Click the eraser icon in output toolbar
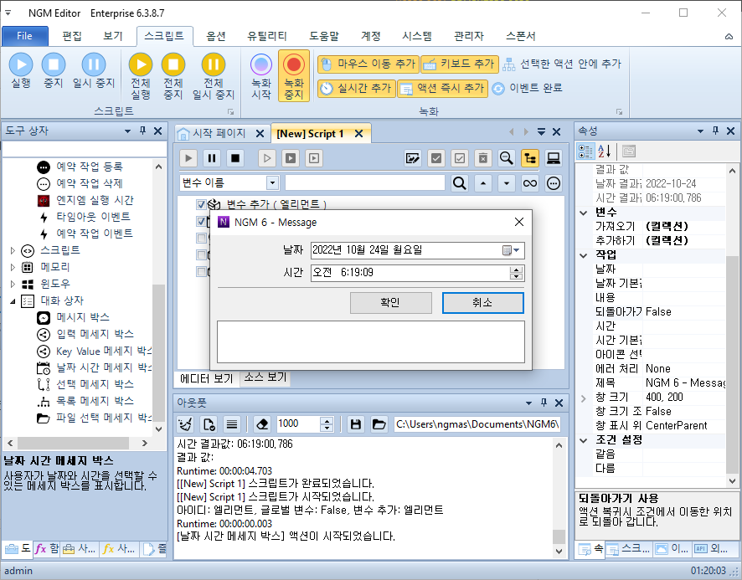The image size is (742, 580). click(261, 424)
